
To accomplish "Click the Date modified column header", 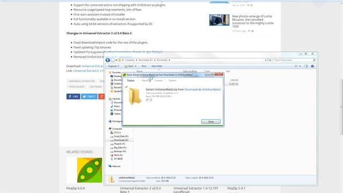I will [190, 71].
